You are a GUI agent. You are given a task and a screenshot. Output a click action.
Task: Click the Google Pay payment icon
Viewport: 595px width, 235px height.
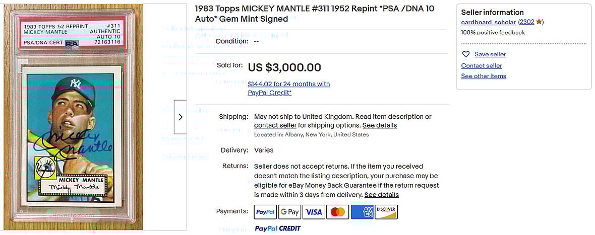pyautogui.click(x=289, y=212)
